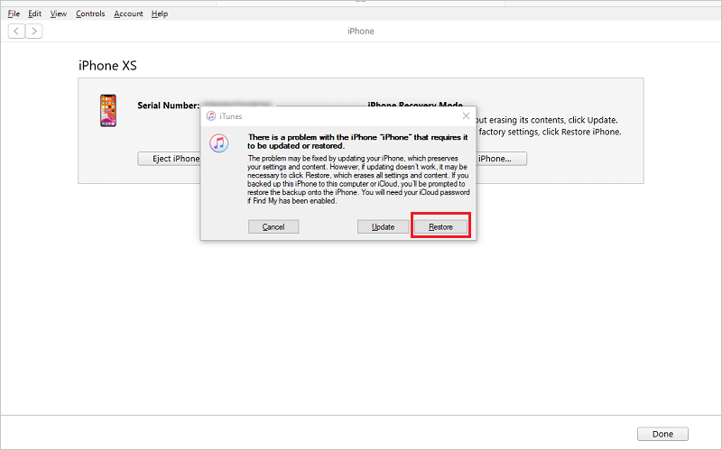
Task: Click the Eject iPhone button
Action: coord(169,159)
